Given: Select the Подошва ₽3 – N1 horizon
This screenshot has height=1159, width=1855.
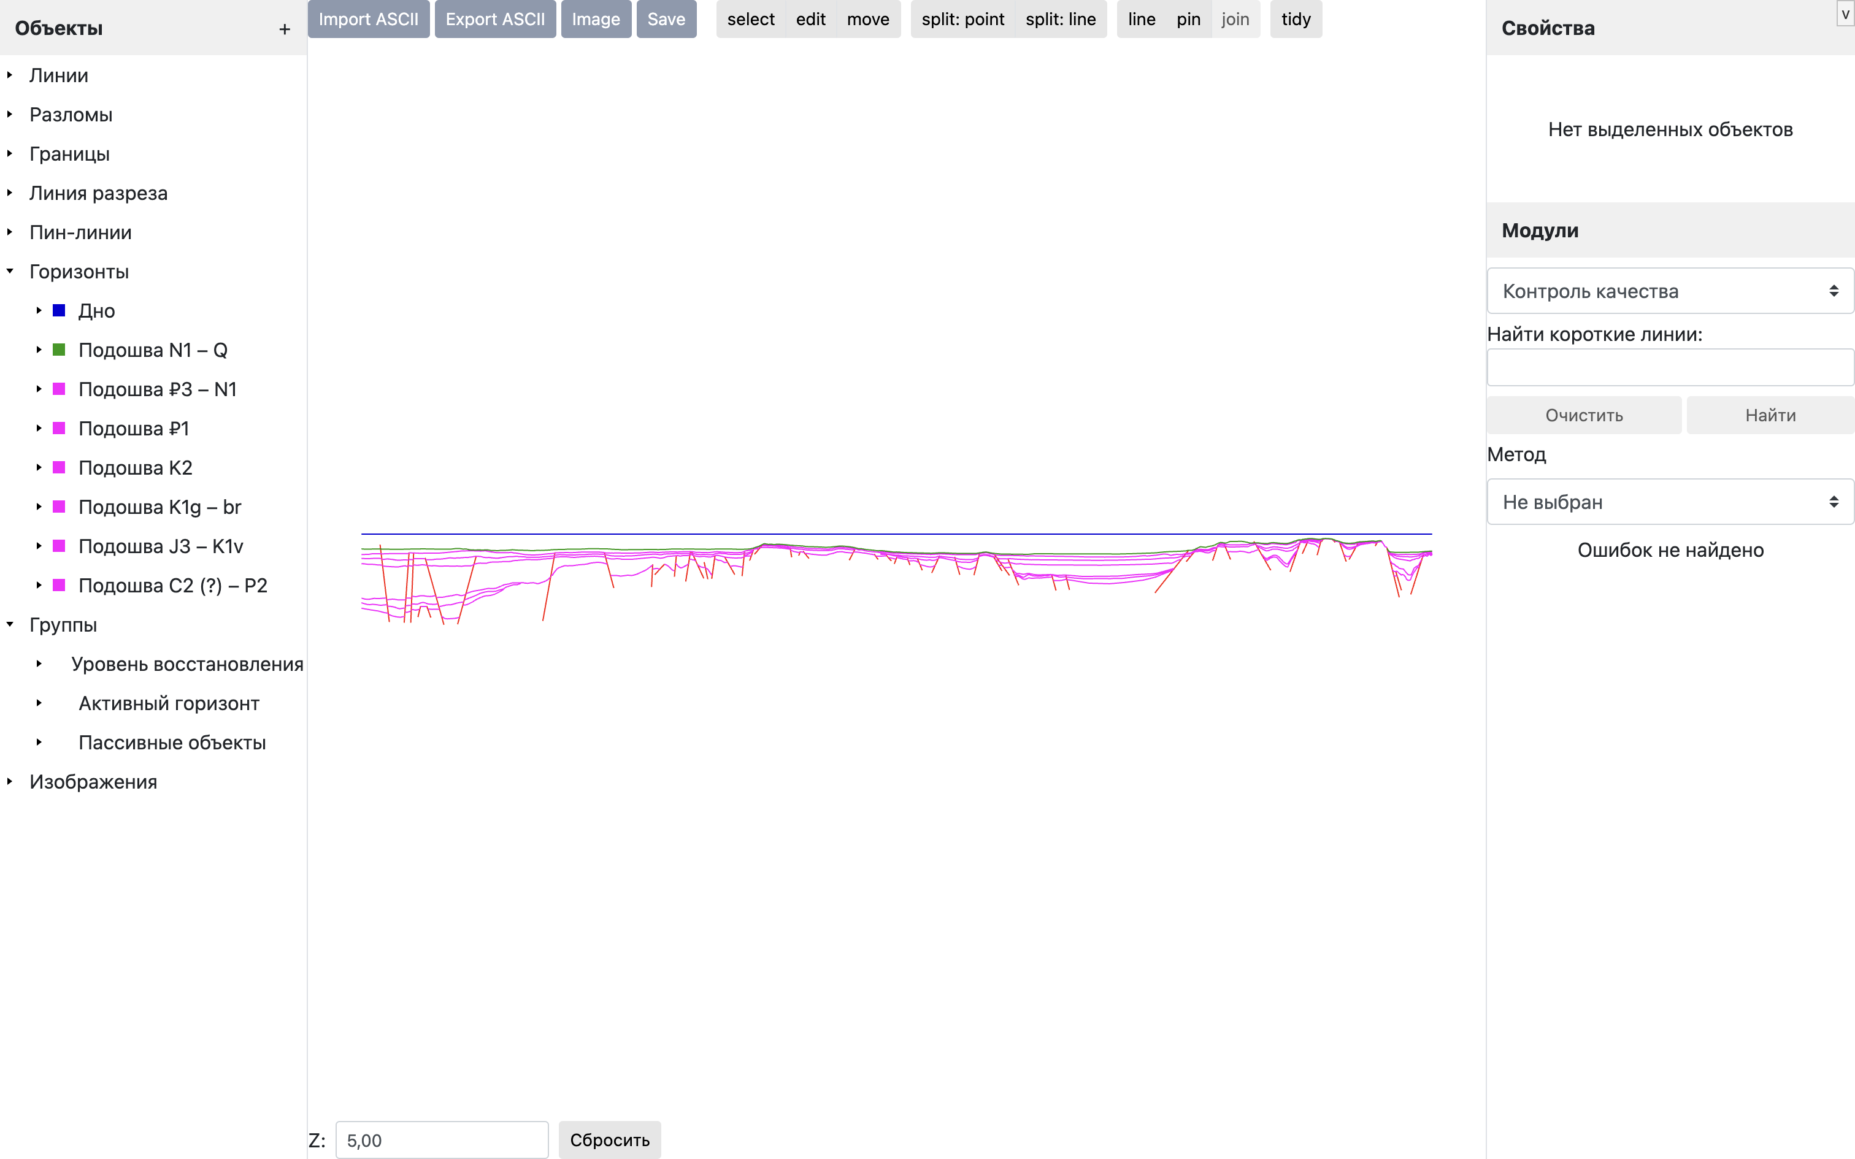Looking at the screenshot, I should tap(158, 389).
